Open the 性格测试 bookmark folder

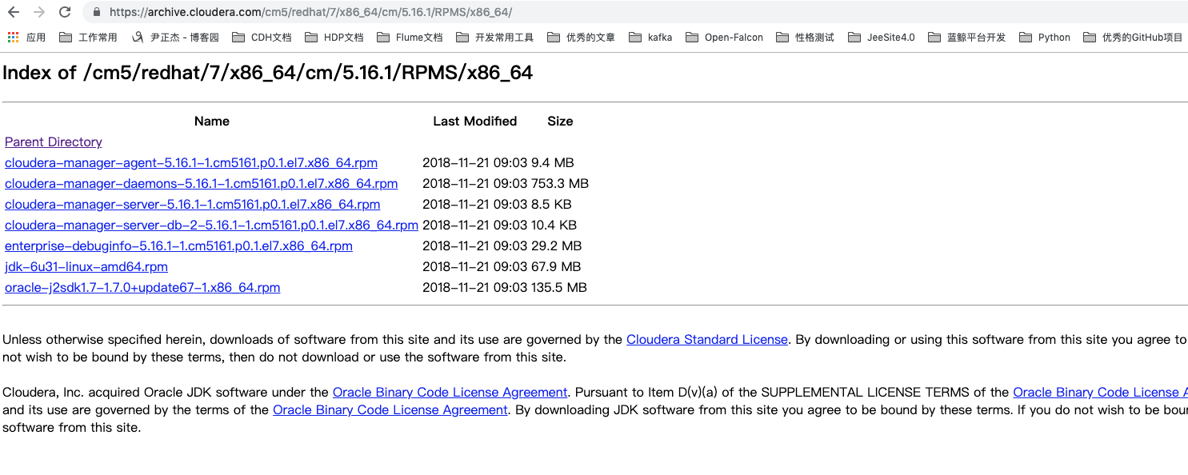click(806, 37)
